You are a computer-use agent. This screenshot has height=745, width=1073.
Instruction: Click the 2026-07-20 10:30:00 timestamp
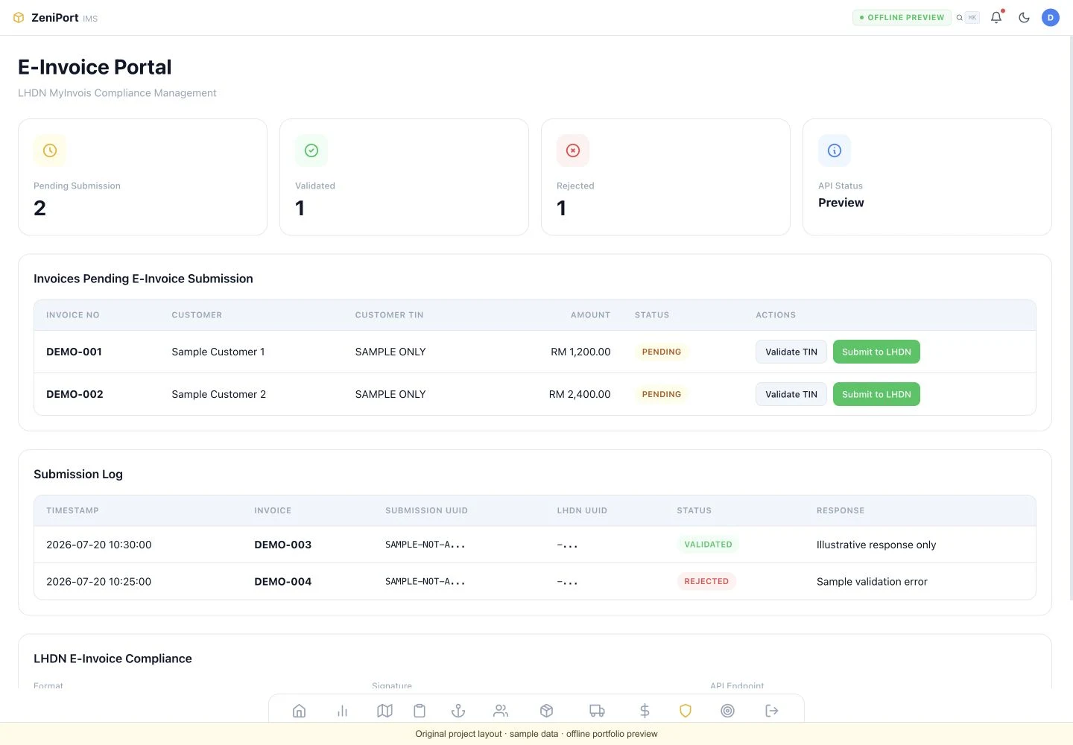[x=99, y=545]
